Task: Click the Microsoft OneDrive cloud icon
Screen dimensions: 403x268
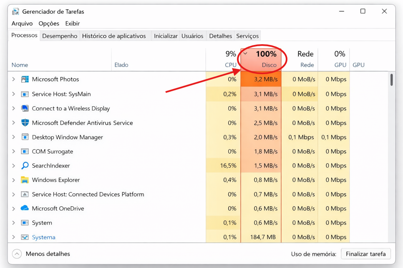Action: click(x=25, y=208)
